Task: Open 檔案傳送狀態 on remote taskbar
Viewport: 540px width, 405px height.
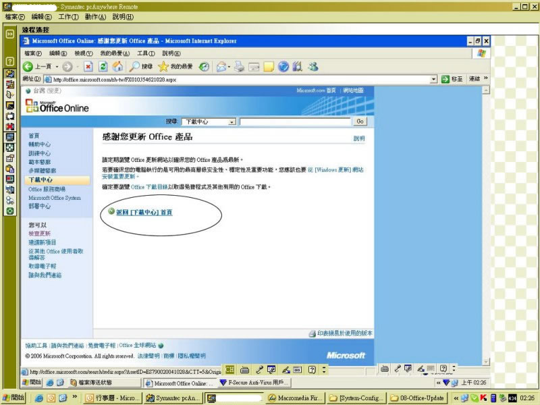Action: point(105,382)
